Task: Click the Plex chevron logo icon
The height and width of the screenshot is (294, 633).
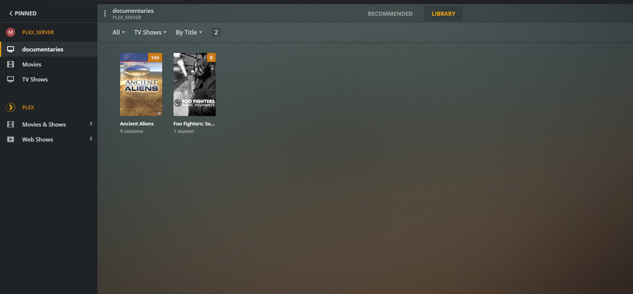Action: 10,107
